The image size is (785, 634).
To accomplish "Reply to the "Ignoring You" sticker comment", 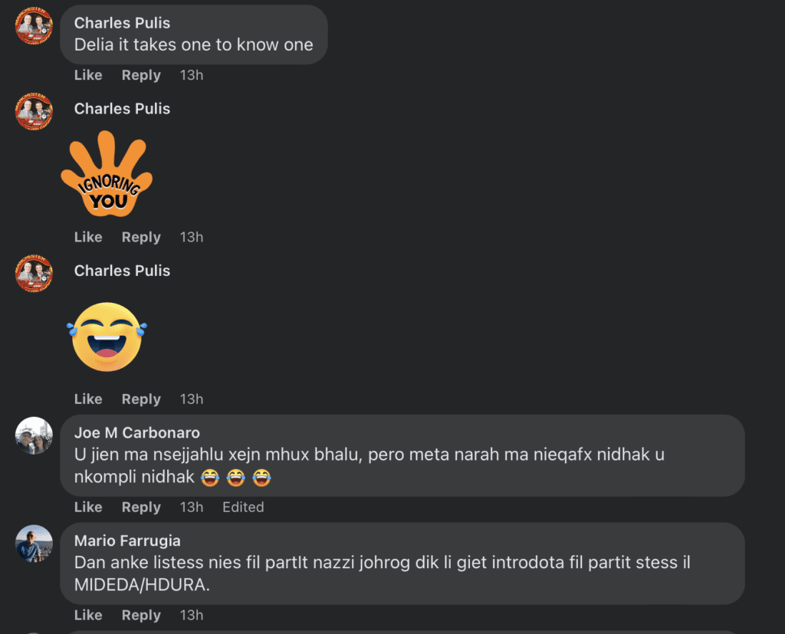I will pos(141,237).
